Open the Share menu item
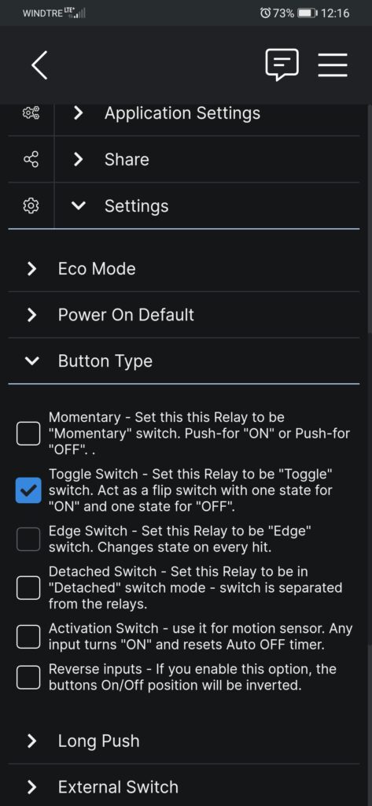The height and width of the screenshot is (806, 372). [207, 159]
